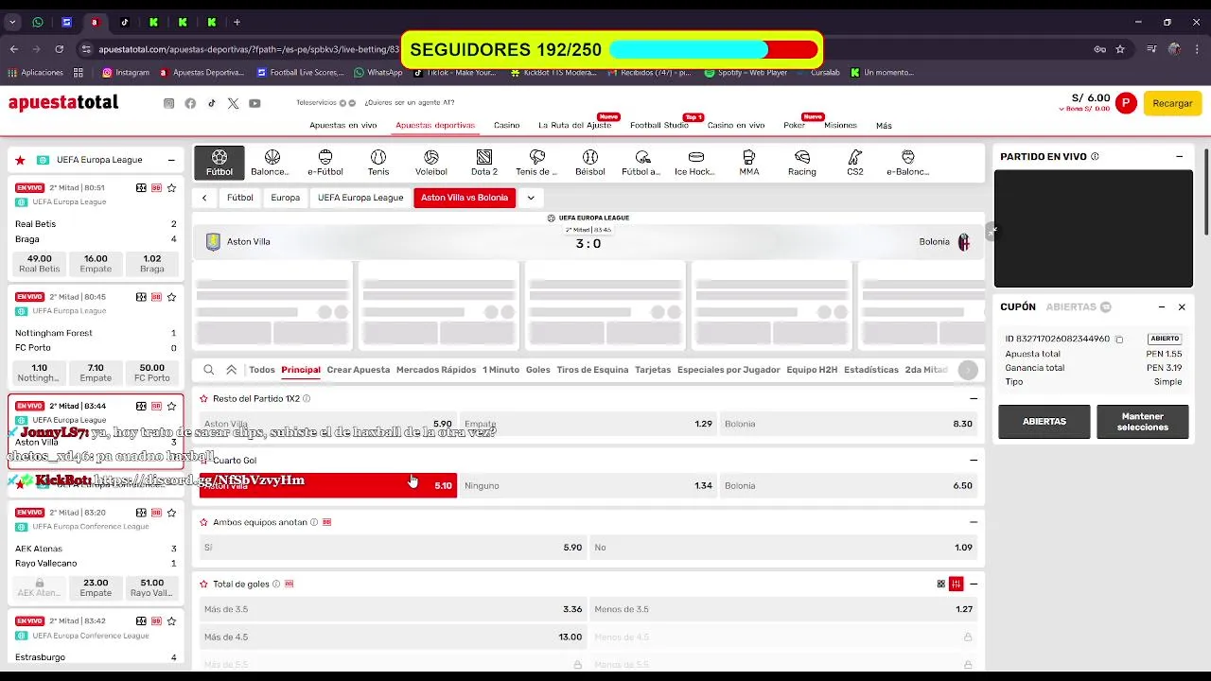Viewport: 1211px width, 681px height.
Task: Favorite the Total de goles market
Action: [203, 585]
